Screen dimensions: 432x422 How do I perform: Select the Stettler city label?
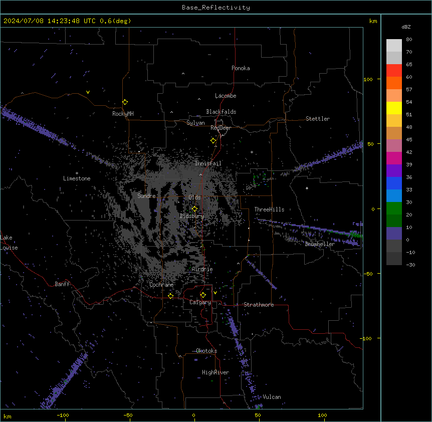(318, 119)
